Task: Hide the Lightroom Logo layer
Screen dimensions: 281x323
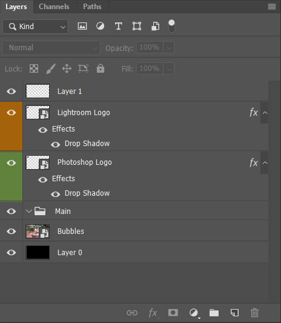Action: [x=12, y=113]
